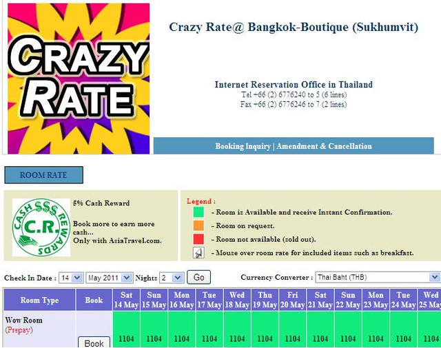The width and height of the screenshot is (441, 348).
Task: Open the Thai Baht currency converter dropdown
Action: (378, 278)
